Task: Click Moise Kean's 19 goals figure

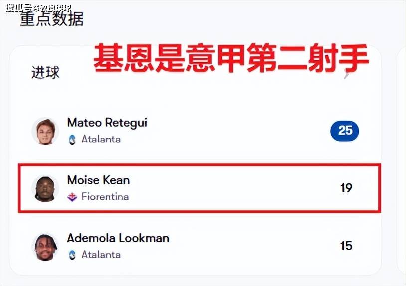Action: tap(346, 188)
